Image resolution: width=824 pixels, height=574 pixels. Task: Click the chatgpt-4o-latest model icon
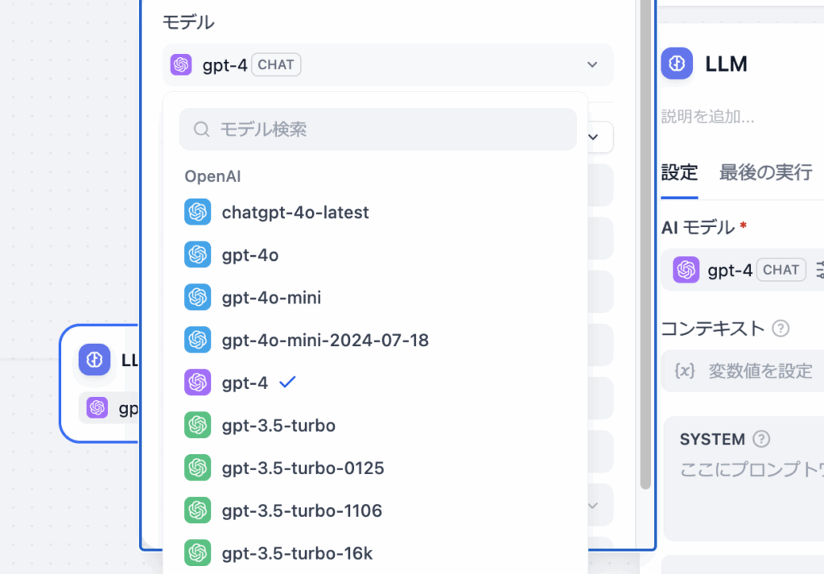pyautogui.click(x=197, y=213)
